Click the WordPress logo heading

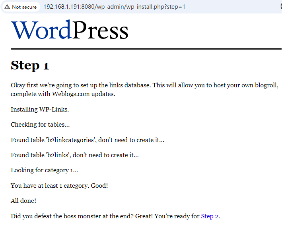[x=70, y=30]
